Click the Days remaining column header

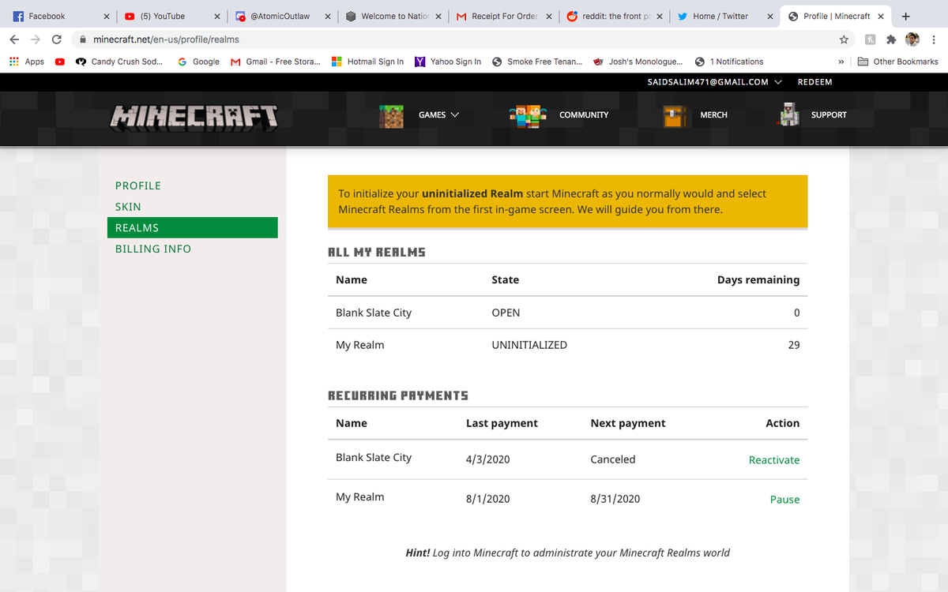[758, 279]
